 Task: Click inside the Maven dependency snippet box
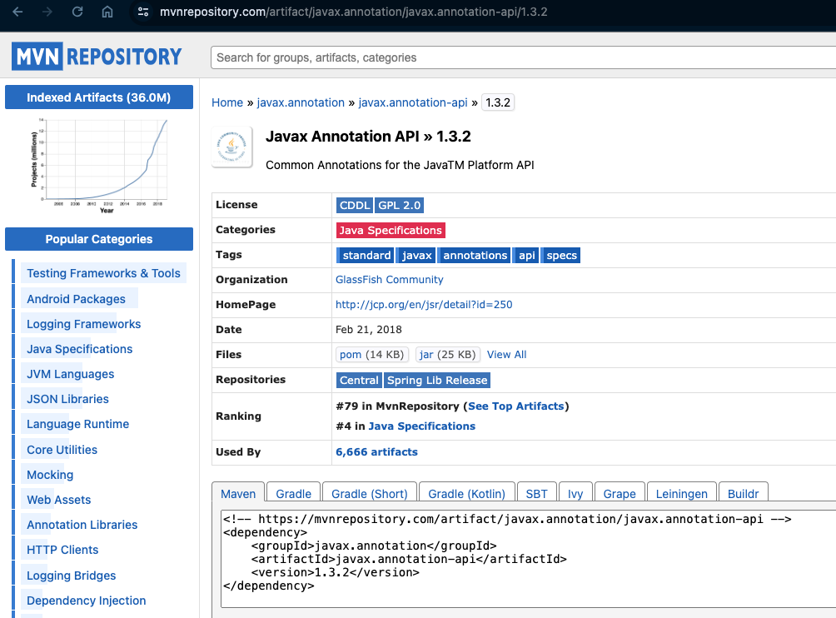[528, 558]
